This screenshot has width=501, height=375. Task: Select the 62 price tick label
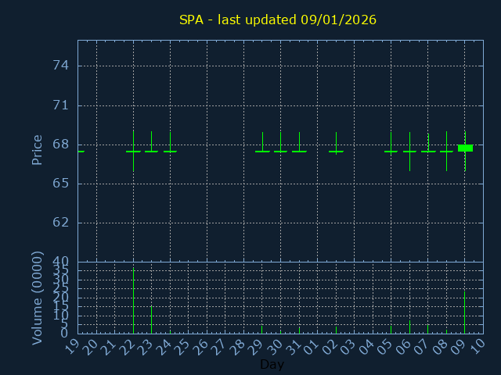60,223
